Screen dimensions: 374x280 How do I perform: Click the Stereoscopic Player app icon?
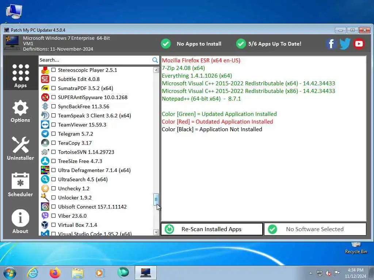click(x=45, y=70)
